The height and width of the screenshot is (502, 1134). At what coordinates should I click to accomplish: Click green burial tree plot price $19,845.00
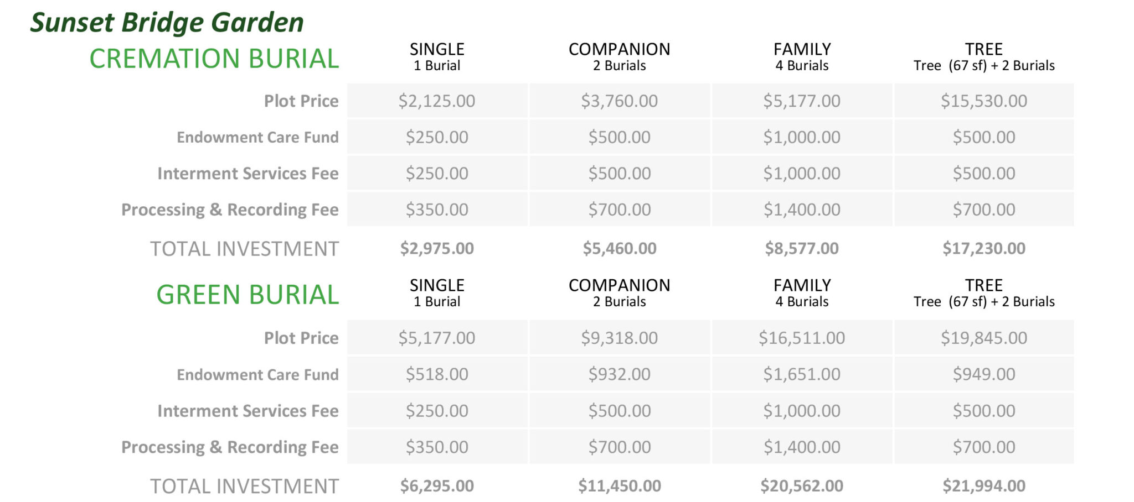pyautogui.click(x=983, y=338)
